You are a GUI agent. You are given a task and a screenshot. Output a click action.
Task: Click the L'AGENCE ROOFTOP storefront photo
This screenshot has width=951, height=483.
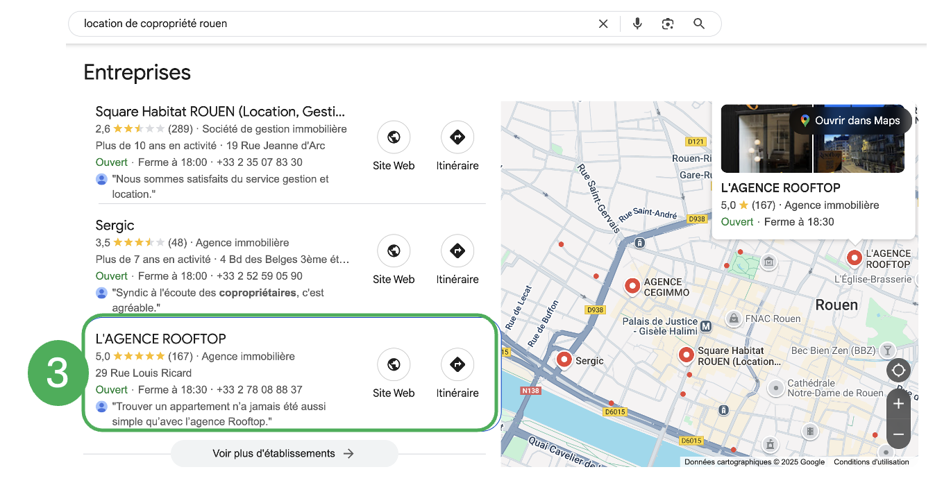766,138
